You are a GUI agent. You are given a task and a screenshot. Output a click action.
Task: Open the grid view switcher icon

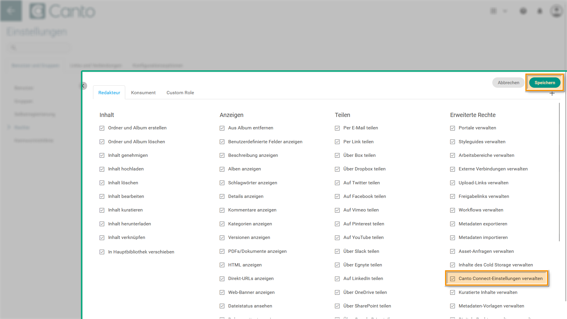coord(493,11)
